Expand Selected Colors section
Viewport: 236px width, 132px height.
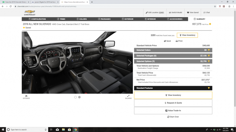pyautogui.click(x=173, y=50)
